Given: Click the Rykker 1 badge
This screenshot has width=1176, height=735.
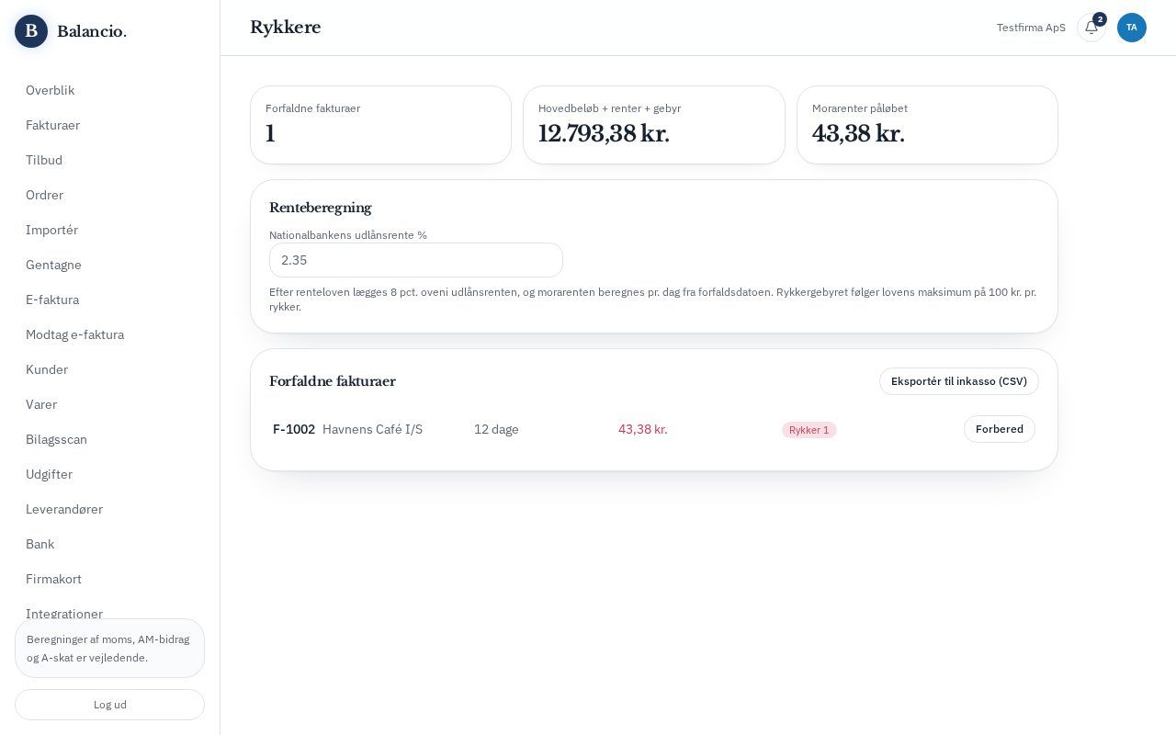Looking at the screenshot, I should tap(809, 430).
